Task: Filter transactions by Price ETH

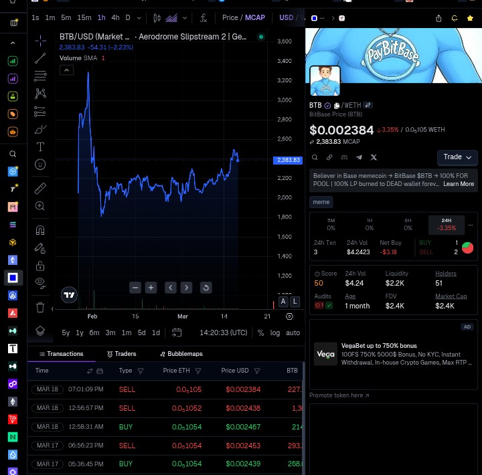Action: [198, 371]
